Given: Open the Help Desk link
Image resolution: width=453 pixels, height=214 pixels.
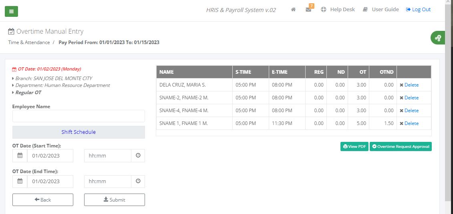Looking at the screenshot, I should 338,10.
